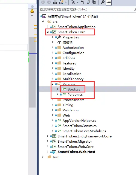
Task: Expand the Editions folder
Action: pos(52,58)
